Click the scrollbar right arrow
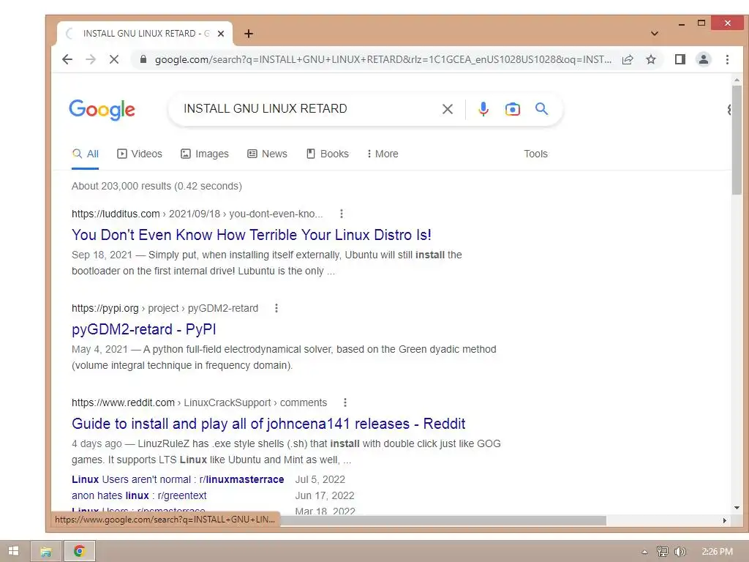The height and width of the screenshot is (562, 749). 725,520
